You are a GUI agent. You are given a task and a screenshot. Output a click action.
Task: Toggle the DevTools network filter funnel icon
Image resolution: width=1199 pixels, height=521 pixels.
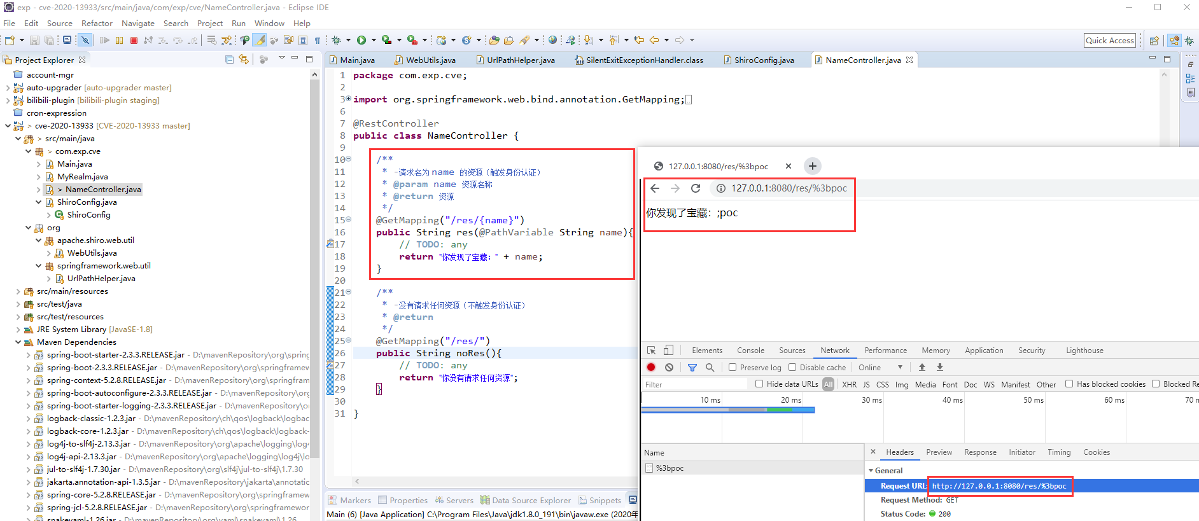(692, 368)
